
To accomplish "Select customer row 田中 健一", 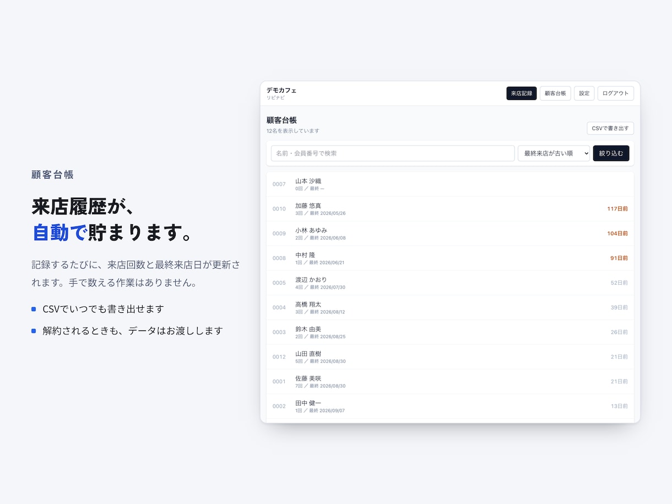I will 450,407.
